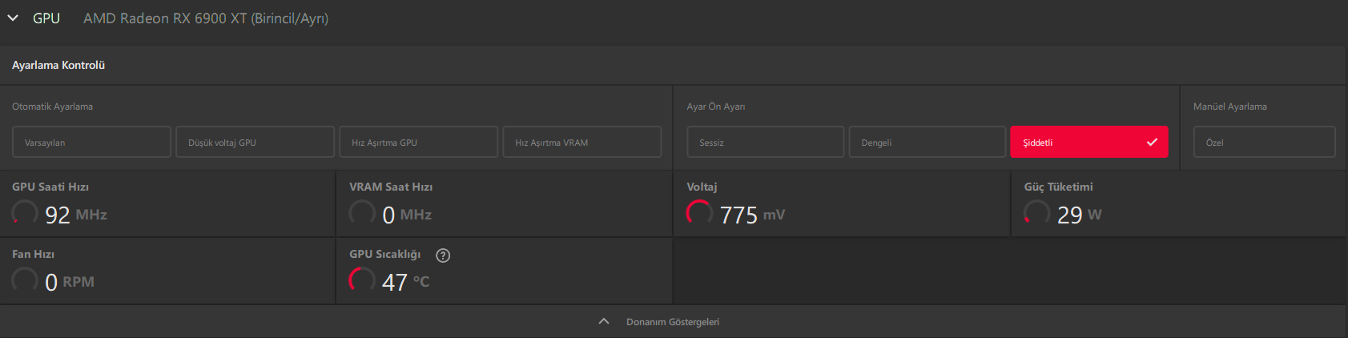This screenshot has height=338, width=1348.
Task: Click the active Şiddetli preset
Action: coord(1073,142)
